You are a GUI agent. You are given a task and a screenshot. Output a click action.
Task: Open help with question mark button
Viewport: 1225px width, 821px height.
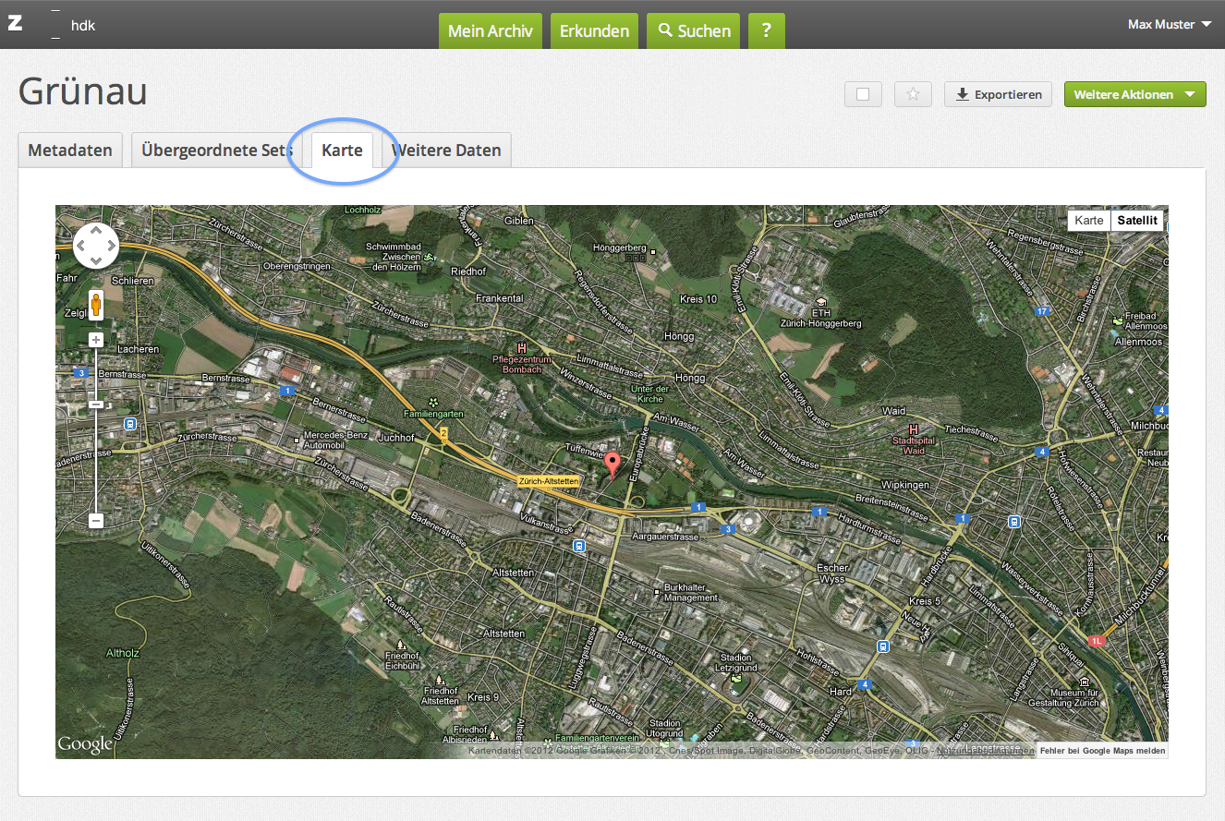766,30
